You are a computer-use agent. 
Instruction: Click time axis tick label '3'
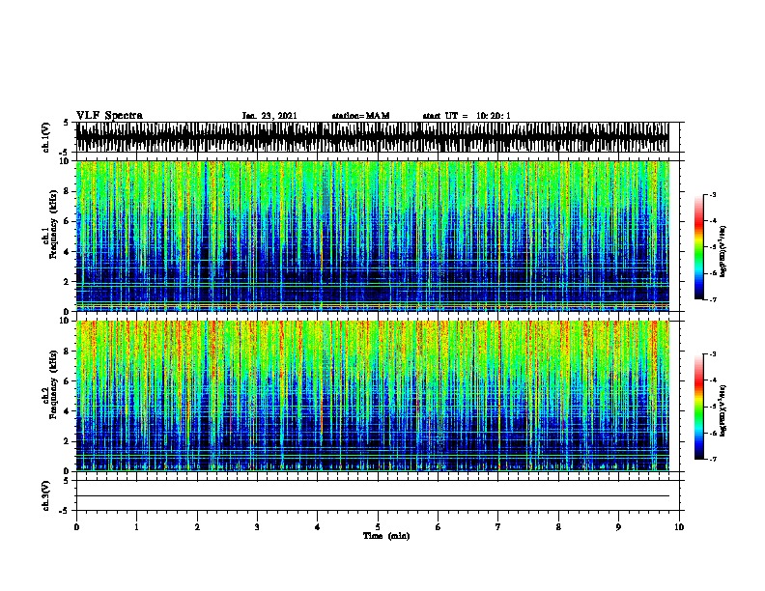click(x=257, y=527)
